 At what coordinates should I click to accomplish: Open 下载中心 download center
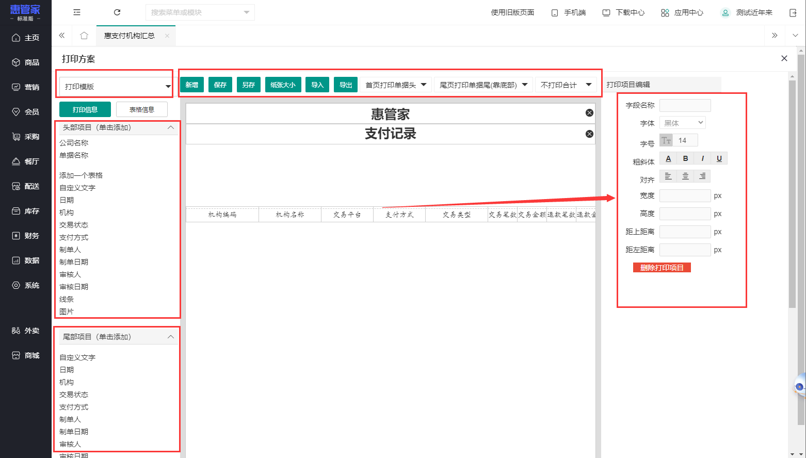[x=623, y=12]
